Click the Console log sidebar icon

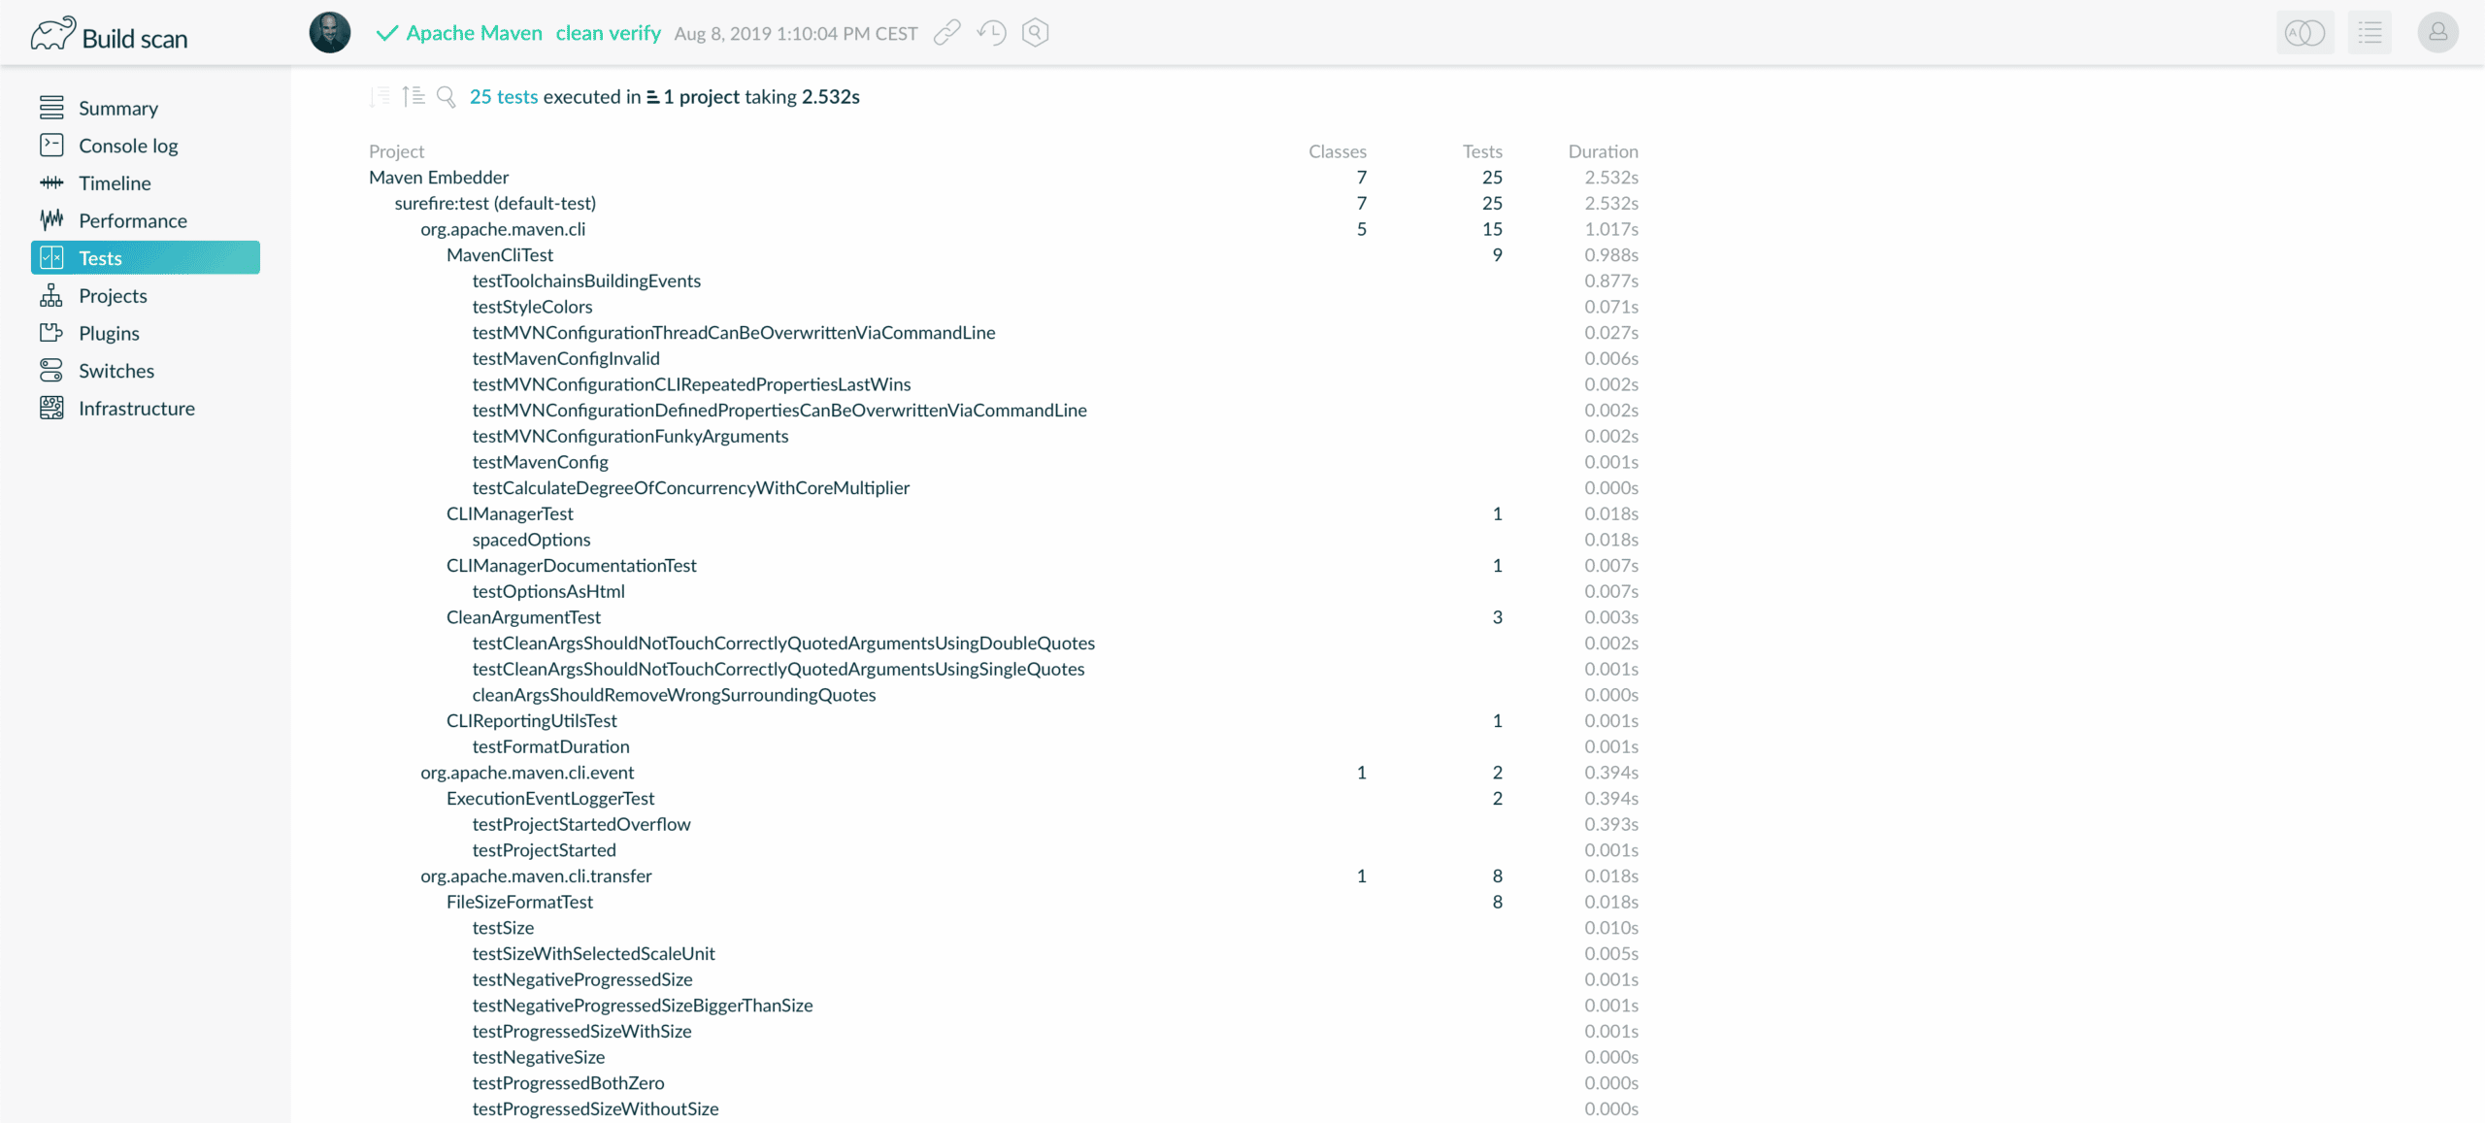(x=51, y=146)
